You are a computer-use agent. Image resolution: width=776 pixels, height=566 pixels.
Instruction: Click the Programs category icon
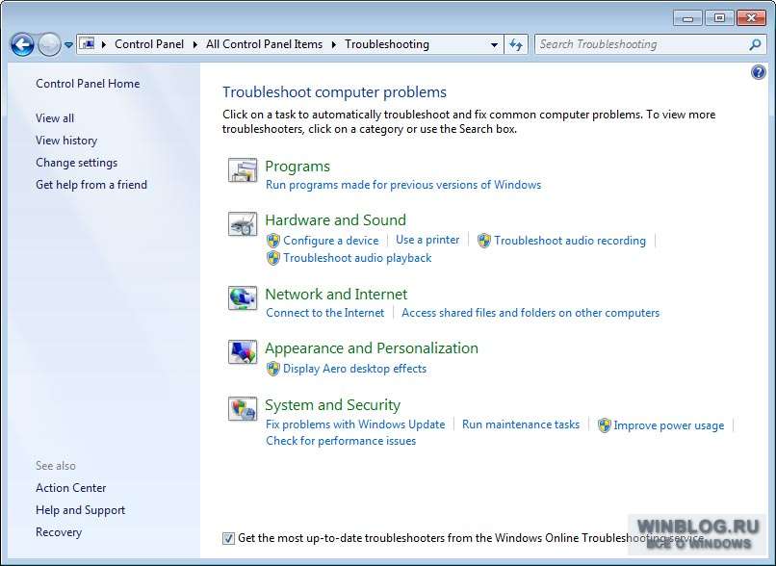(243, 170)
